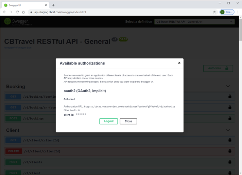Click the scrollbar down arrow

[240, 173]
